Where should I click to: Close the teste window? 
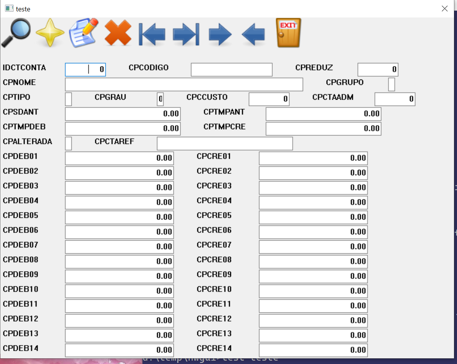pyautogui.click(x=445, y=8)
